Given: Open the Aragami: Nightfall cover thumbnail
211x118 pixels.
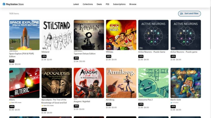Looking at the screenshot, I should [x=89, y=83].
